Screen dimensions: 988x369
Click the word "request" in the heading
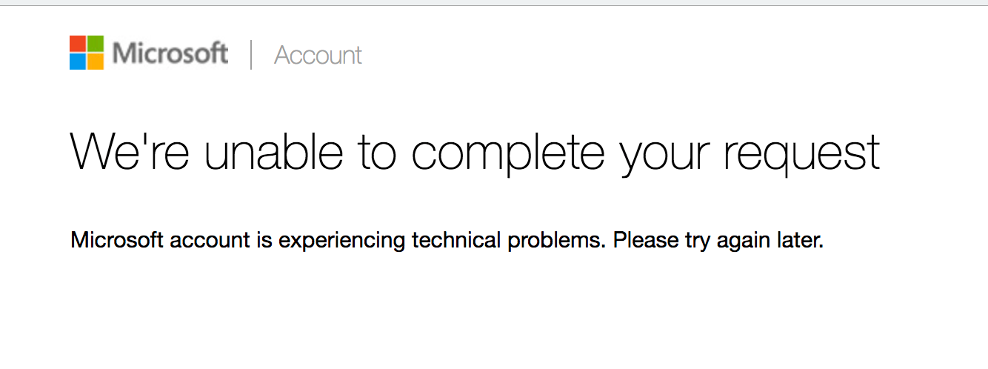tap(801, 156)
